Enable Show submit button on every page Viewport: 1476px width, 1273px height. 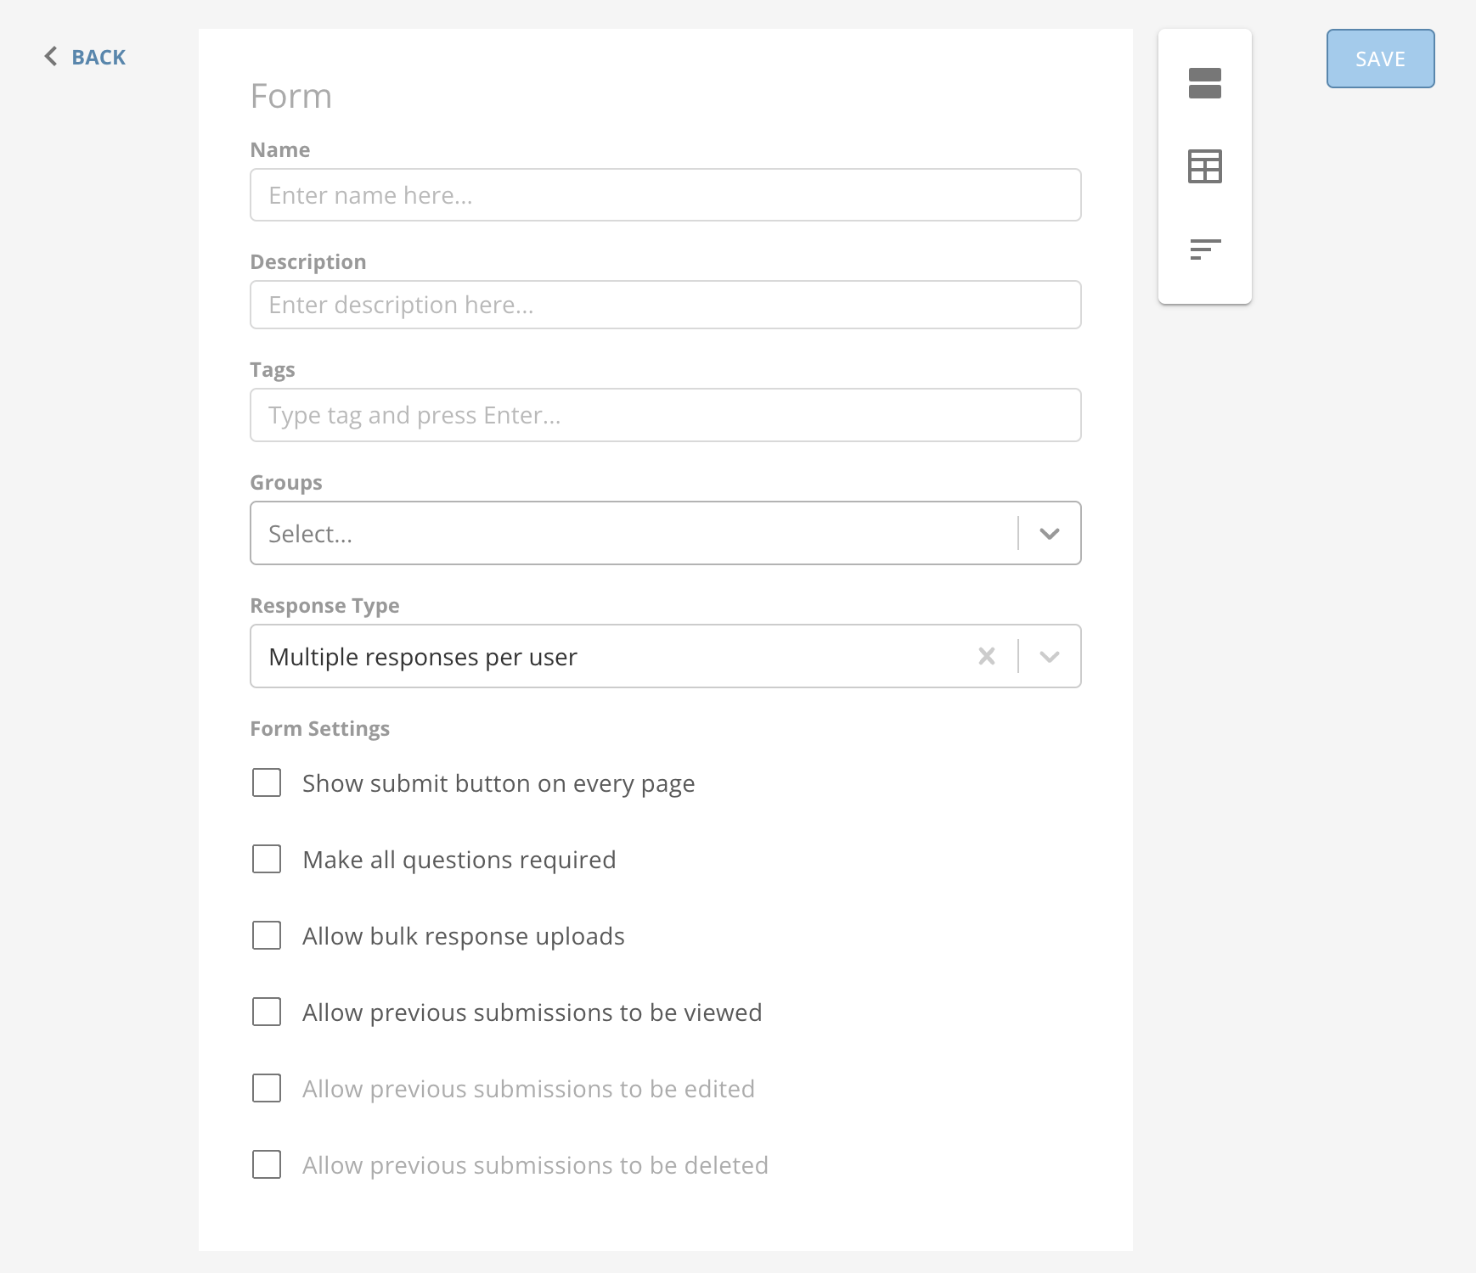(266, 783)
